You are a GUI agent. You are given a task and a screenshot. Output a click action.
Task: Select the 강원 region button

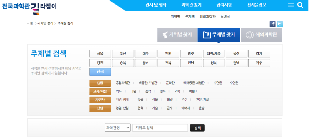(x=100, y=63)
